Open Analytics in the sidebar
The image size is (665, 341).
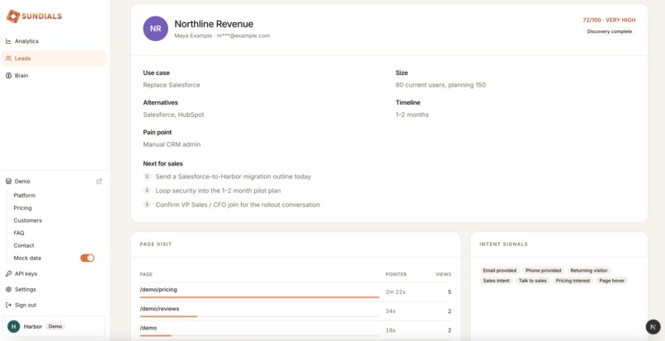[x=54, y=41]
